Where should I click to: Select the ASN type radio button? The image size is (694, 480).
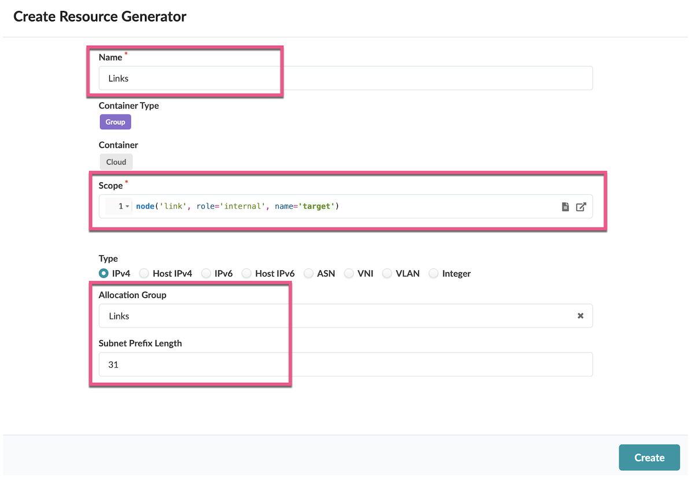pos(309,273)
